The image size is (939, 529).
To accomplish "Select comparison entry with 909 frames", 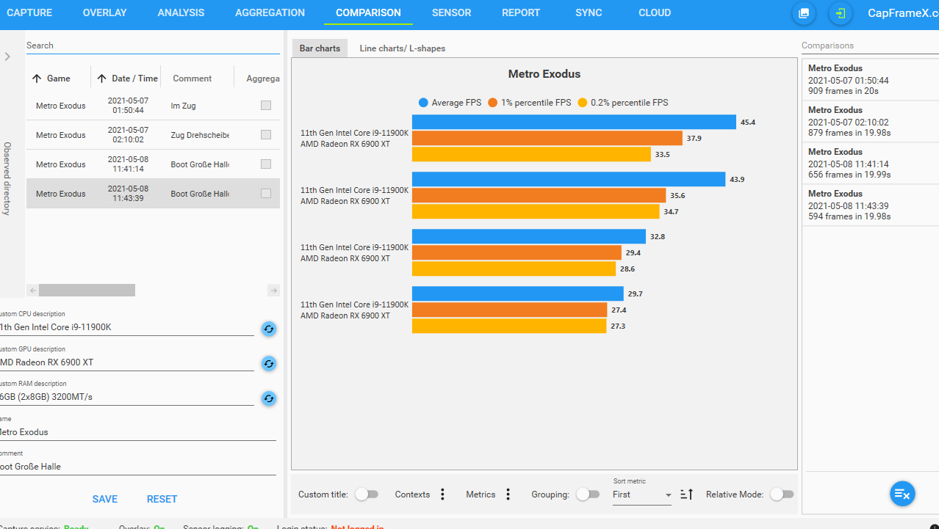I will [870, 80].
